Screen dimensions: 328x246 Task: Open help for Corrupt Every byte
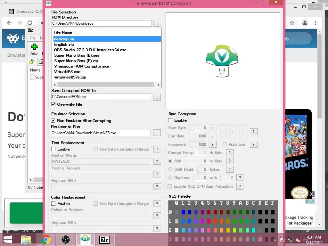[x=230, y=153]
